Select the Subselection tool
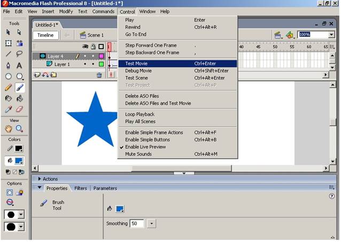 coord(19,32)
